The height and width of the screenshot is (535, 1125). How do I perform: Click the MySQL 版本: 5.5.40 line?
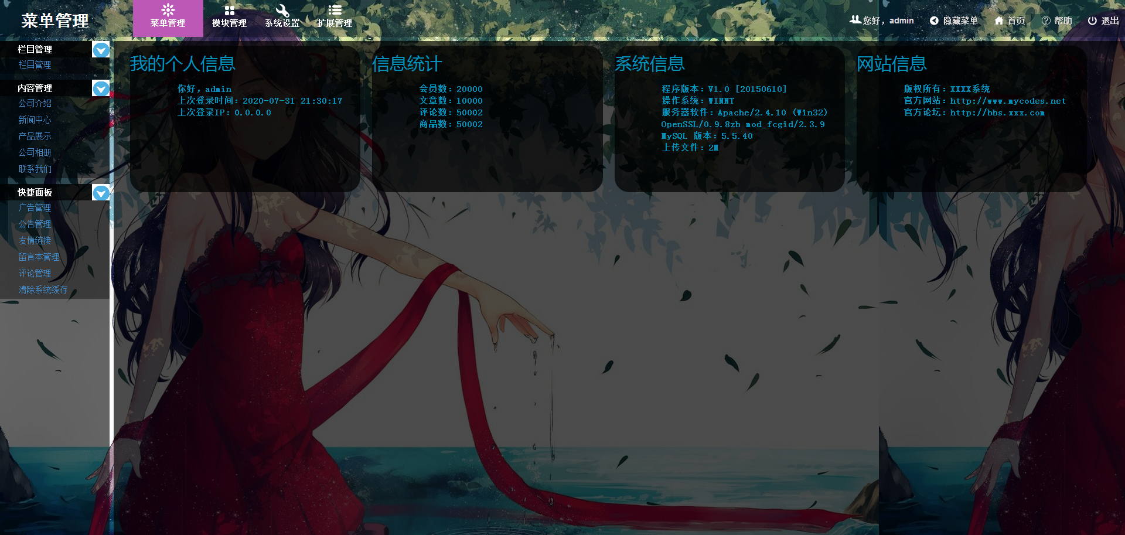tap(707, 136)
